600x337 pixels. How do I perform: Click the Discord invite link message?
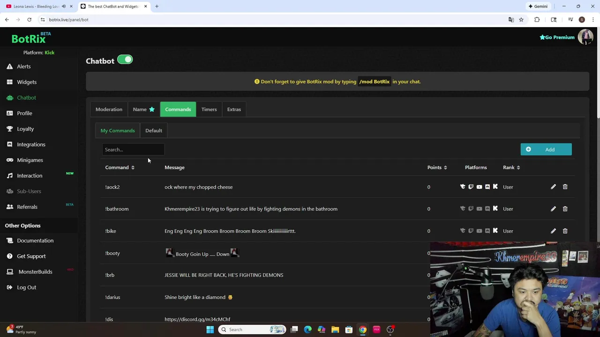point(197,319)
